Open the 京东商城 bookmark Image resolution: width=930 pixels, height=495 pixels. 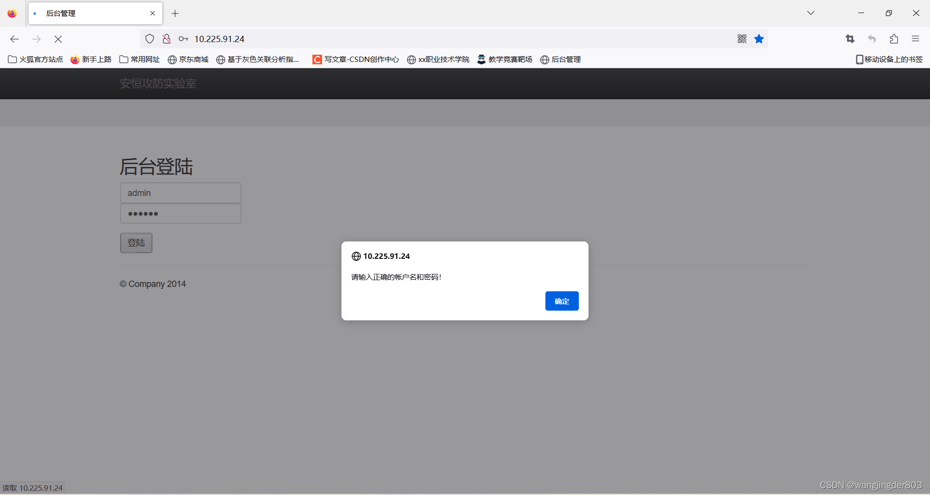click(x=188, y=60)
